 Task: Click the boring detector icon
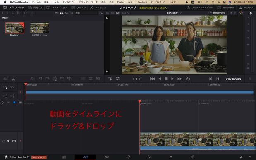(x=6, y=79)
